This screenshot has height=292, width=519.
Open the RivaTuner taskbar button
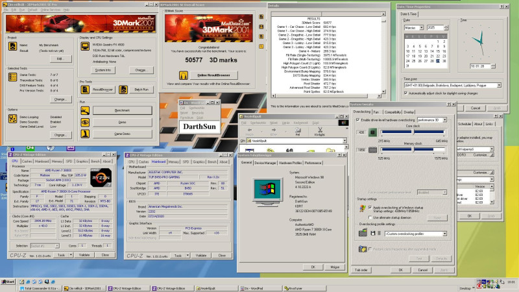click(304, 288)
